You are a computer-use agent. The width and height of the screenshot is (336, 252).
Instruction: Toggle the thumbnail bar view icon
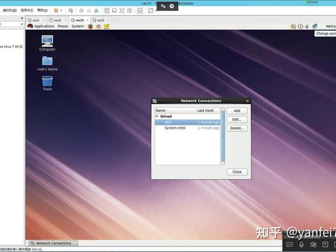pyautogui.click(x=114, y=10)
